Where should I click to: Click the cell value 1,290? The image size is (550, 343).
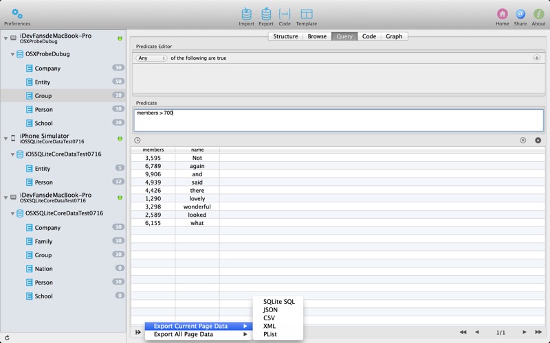153,198
